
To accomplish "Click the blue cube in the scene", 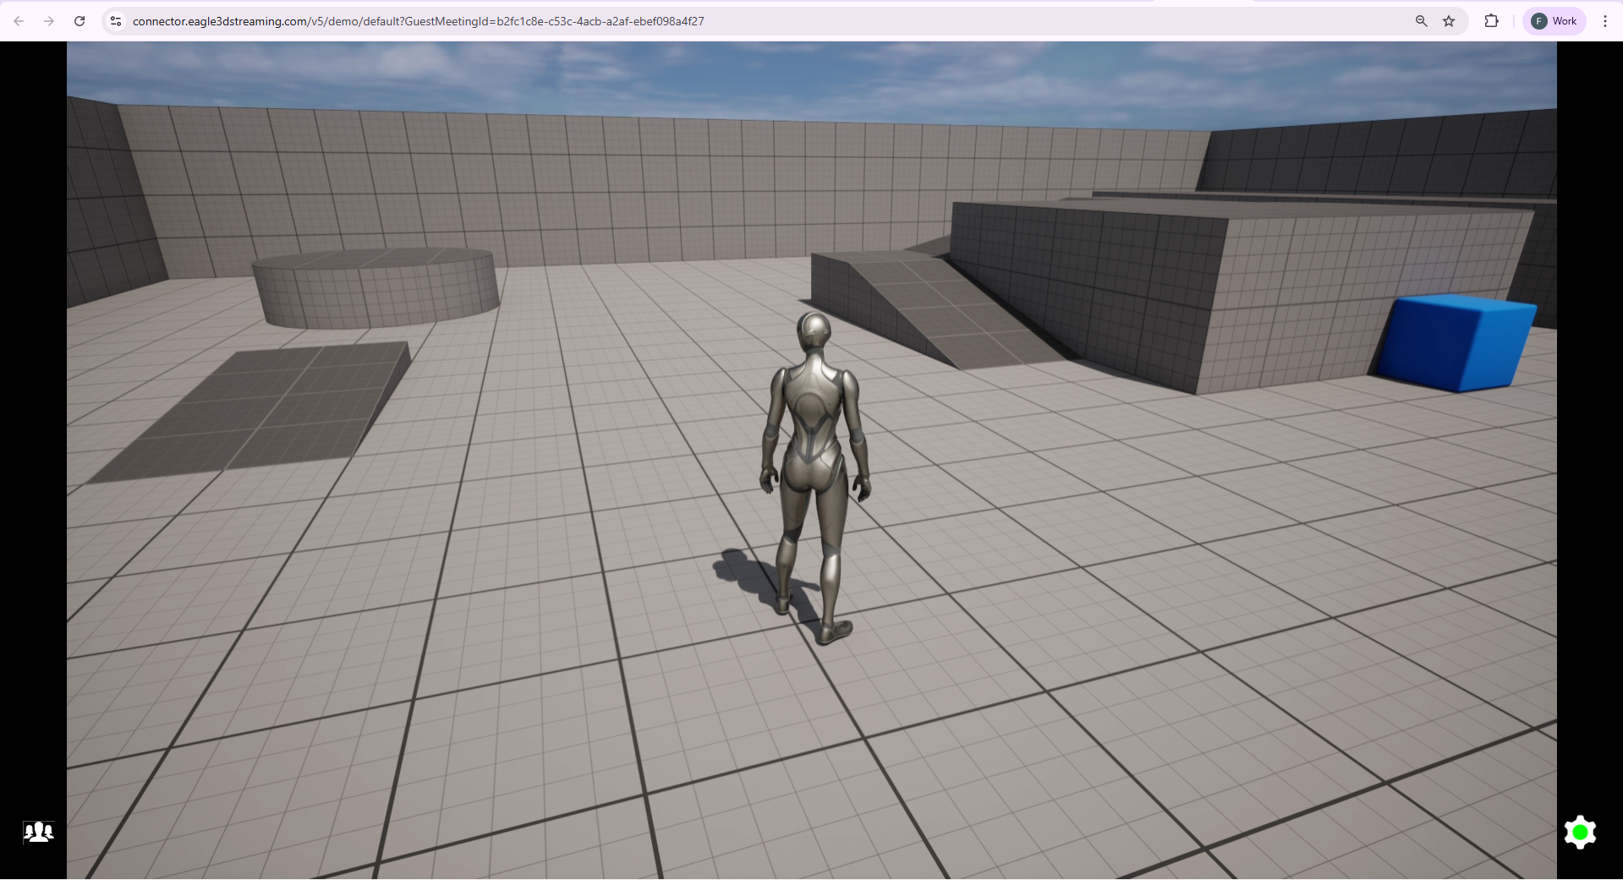I will [x=1456, y=342].
